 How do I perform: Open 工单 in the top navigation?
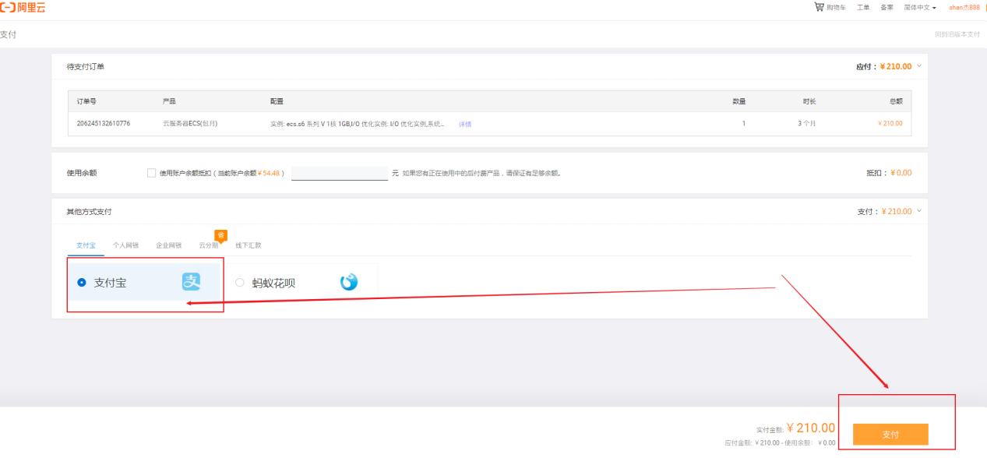coord(863,7)
